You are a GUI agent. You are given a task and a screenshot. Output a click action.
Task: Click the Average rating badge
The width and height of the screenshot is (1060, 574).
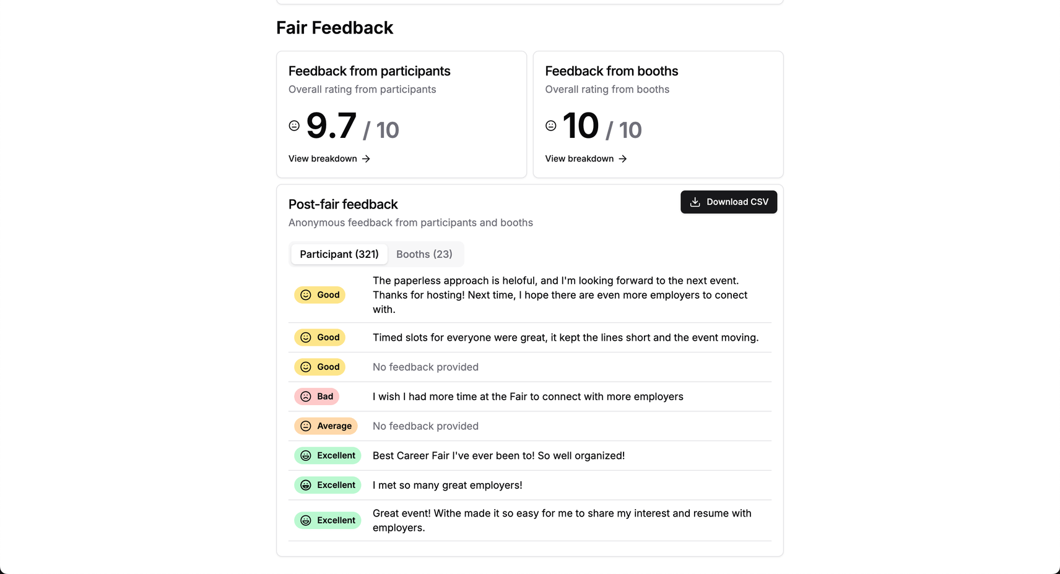pos(326,426)
